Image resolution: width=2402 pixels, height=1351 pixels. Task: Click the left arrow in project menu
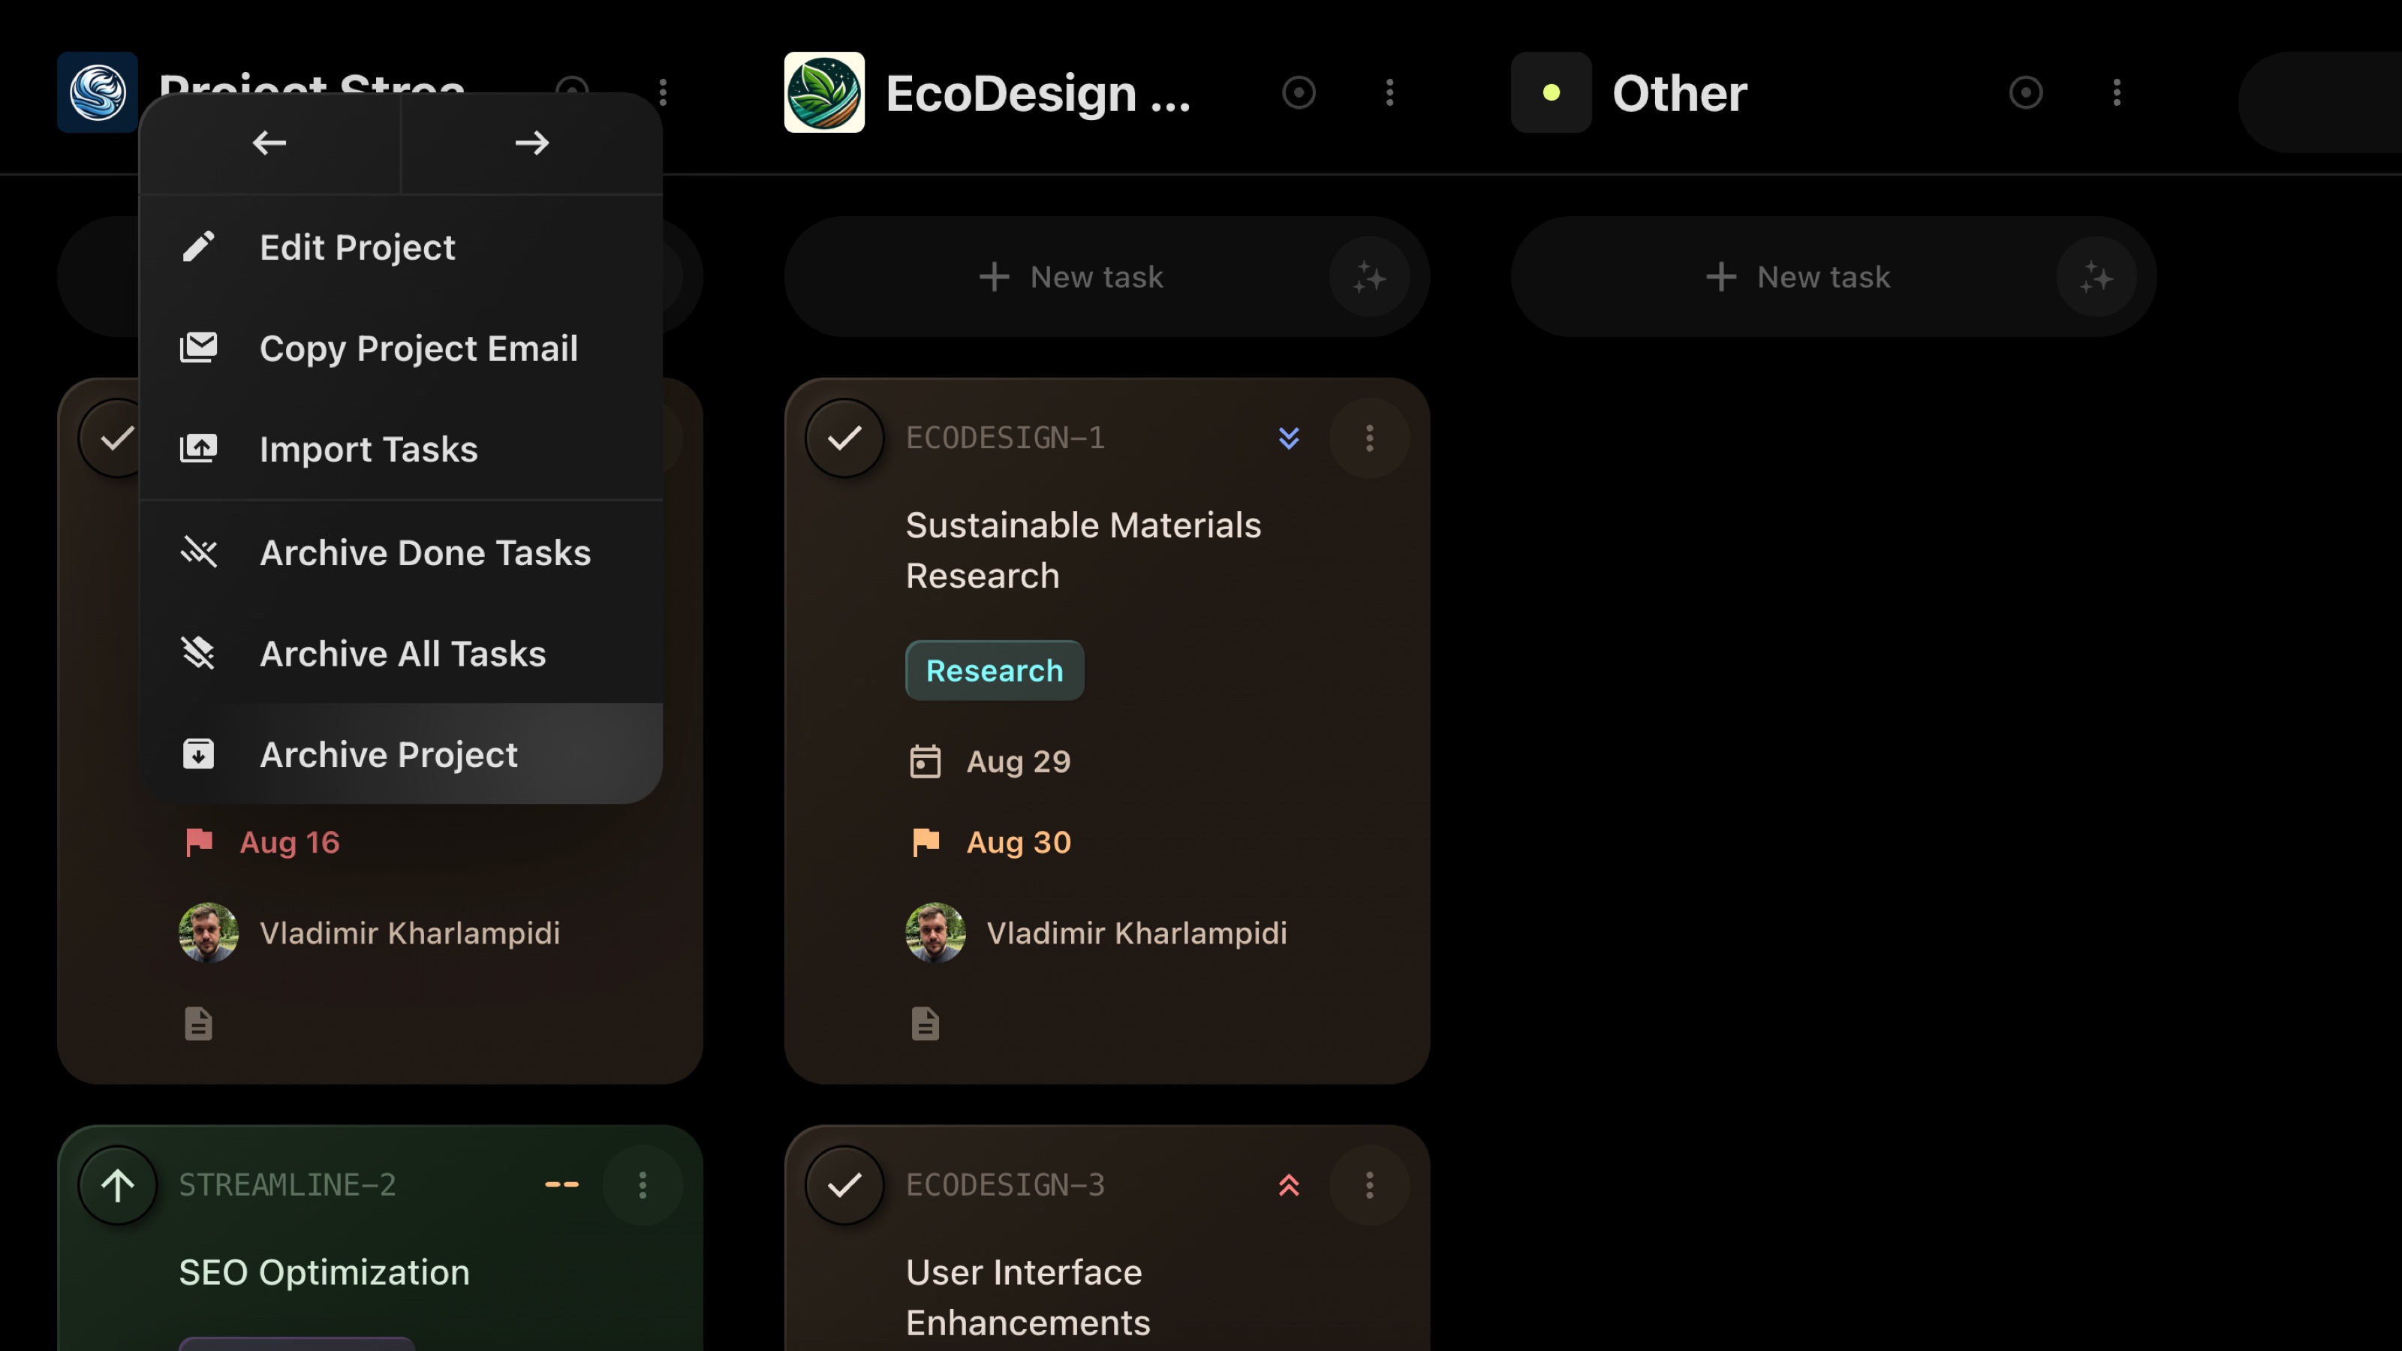coord(269,143)
